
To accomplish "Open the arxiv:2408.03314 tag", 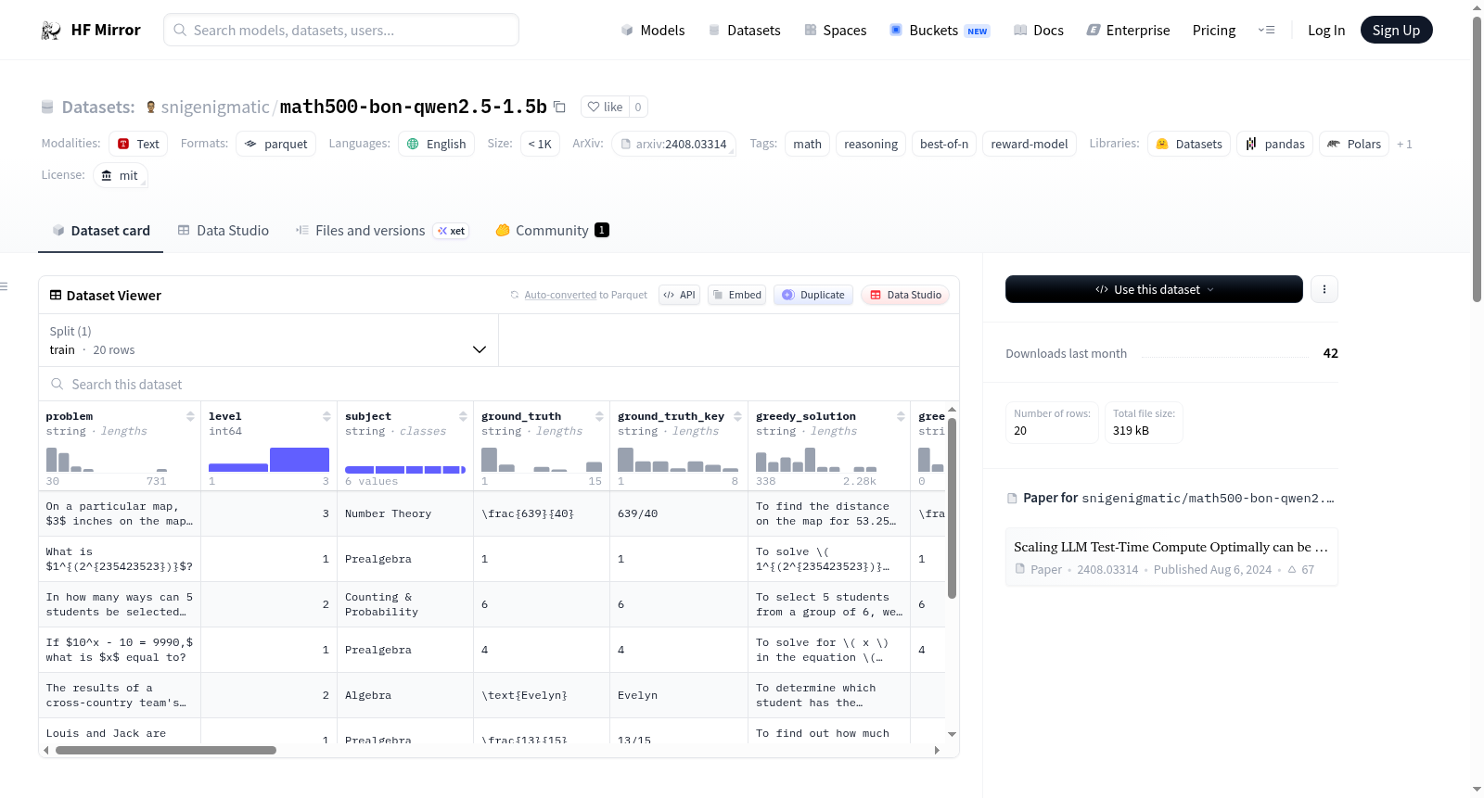I will point(673,144).
